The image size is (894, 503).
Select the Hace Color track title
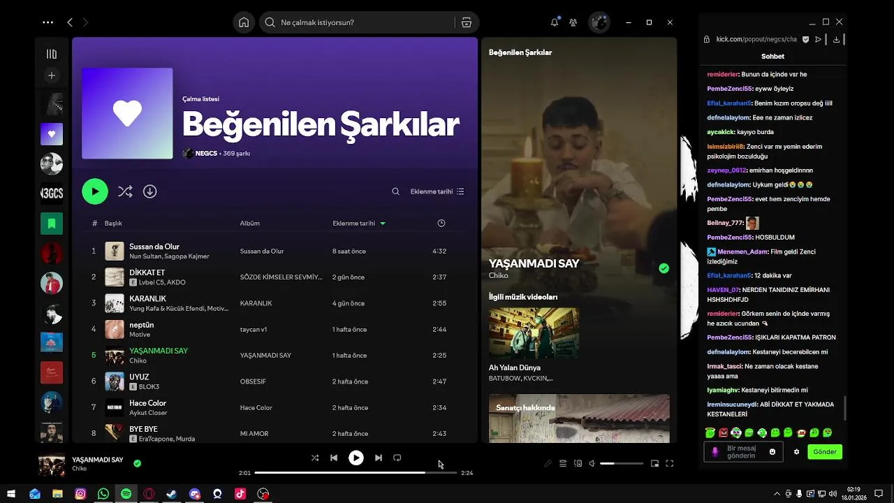147,403
